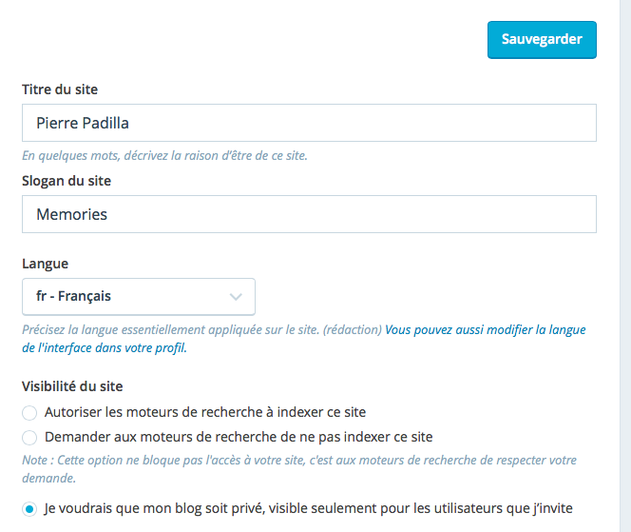Click the 'Visibilité du site' heading
The width and height of the screenshot is (631, 532).
coord(72,386)
